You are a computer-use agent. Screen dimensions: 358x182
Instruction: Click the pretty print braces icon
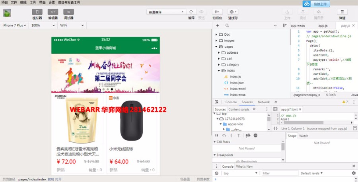coord(276,128)
